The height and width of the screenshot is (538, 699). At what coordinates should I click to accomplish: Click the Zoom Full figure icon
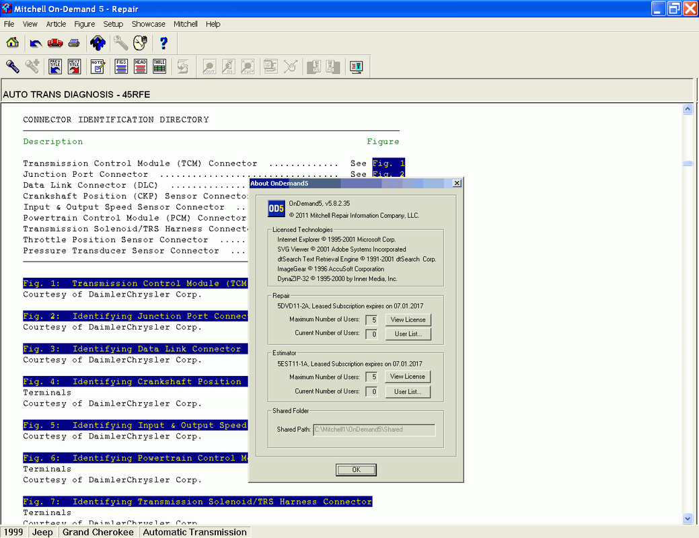[248, 67]
